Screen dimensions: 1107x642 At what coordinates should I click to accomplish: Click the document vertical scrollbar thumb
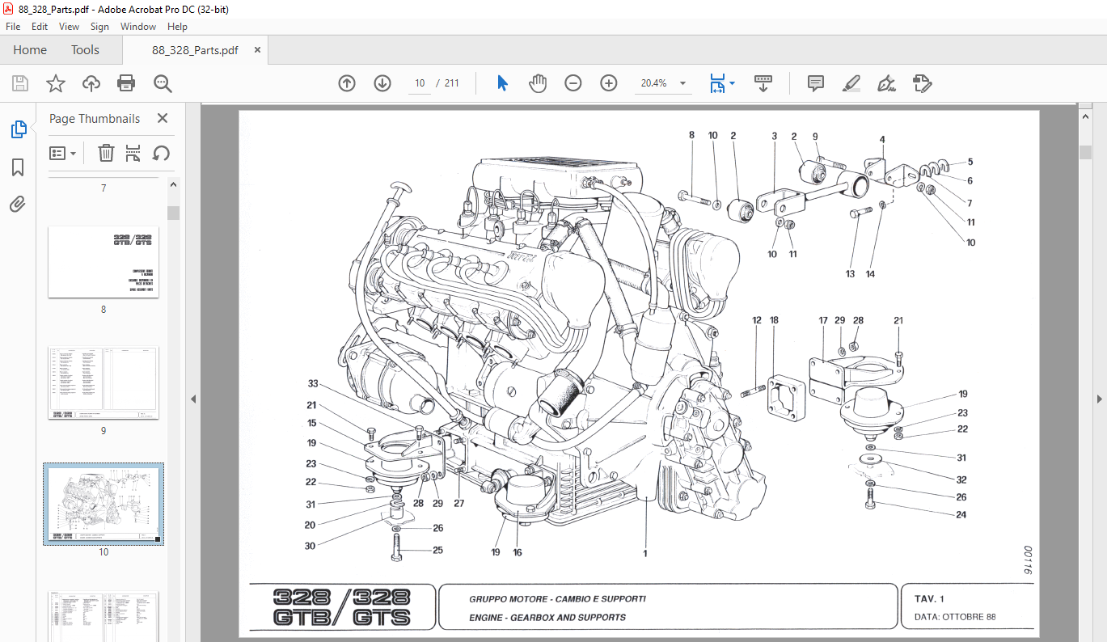click(x=1084, y=153)
